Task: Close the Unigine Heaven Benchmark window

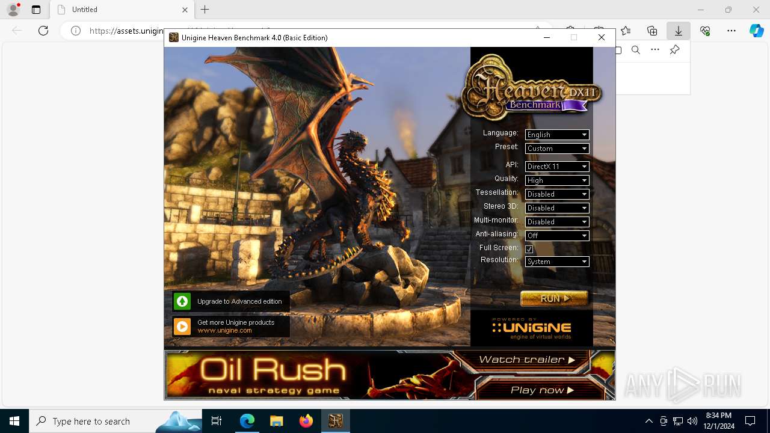Action: [x=601, y=37]
